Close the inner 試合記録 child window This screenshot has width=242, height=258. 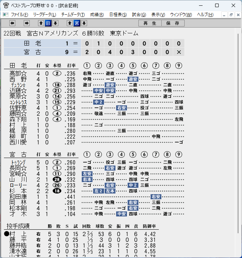[x=238, y=15]
